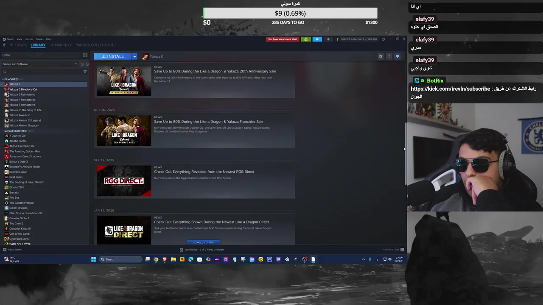Open the Franchise Sale news thumbnail
Screen dimensions: 543x305
point(124,130)
